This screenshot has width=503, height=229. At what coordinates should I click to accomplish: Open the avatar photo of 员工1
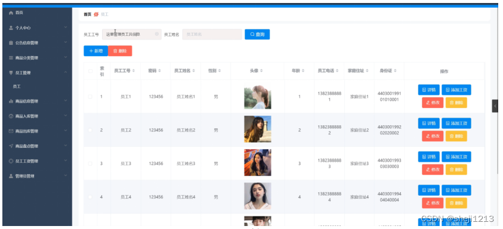pos(258,97)
